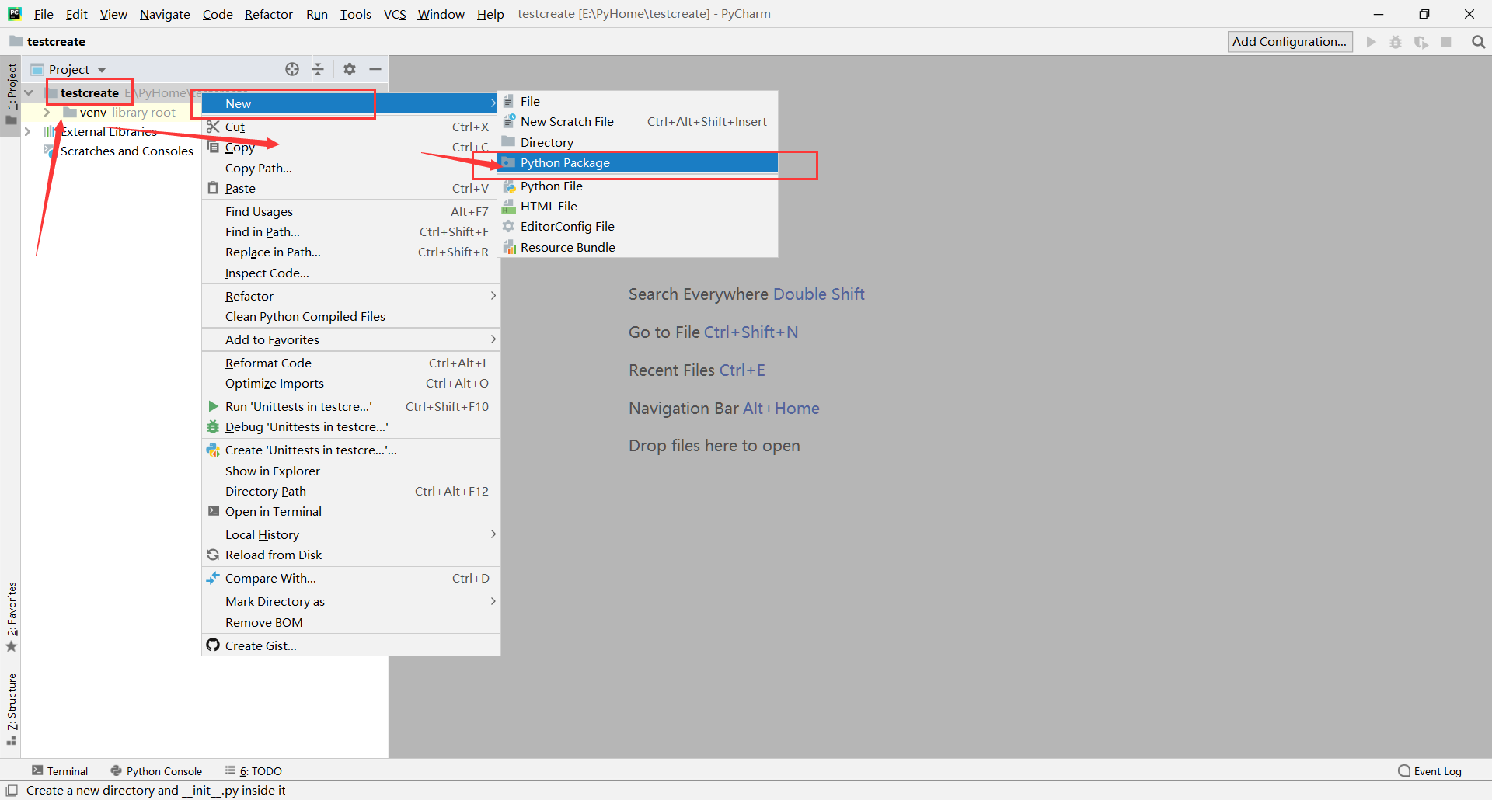Click Add Configuration button
Screen dimensions: 1492x800
[1290, 42]
